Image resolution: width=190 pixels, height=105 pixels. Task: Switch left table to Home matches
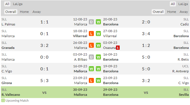24,12
